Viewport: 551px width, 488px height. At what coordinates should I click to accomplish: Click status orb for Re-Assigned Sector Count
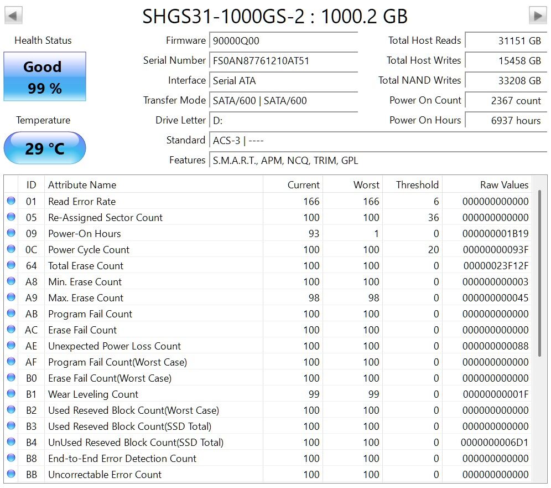(x=11, y=217)
